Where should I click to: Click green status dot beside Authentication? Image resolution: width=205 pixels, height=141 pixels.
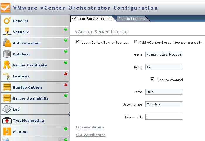pos(66,40)
